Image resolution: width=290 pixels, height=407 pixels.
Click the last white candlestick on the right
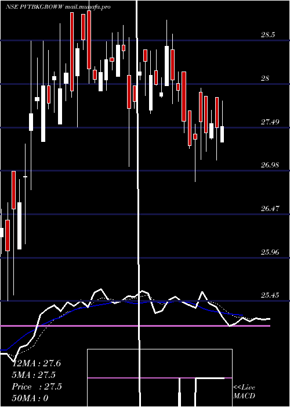click(222, 134)
